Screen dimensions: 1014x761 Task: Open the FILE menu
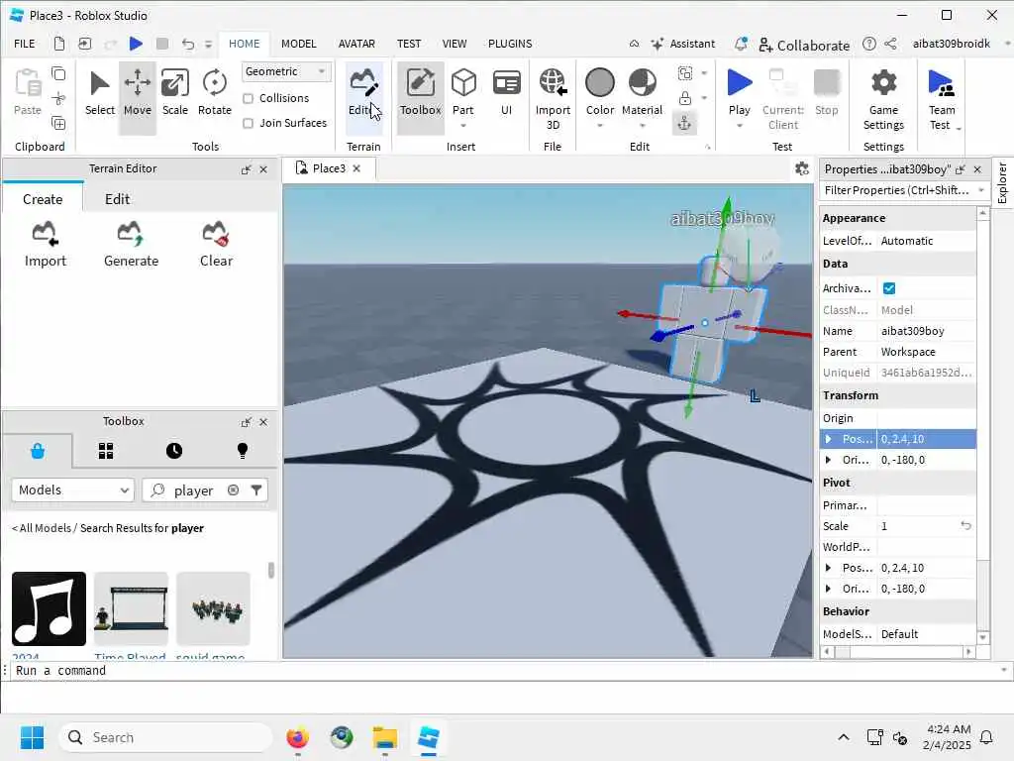tap(25, 44)
